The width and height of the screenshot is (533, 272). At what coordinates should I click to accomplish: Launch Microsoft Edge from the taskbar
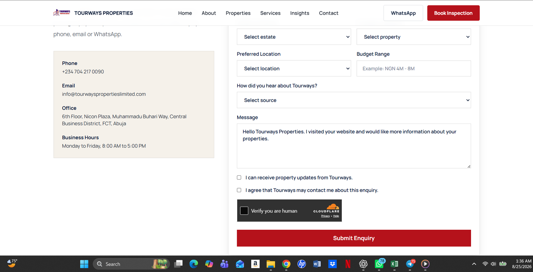(194, 264)
